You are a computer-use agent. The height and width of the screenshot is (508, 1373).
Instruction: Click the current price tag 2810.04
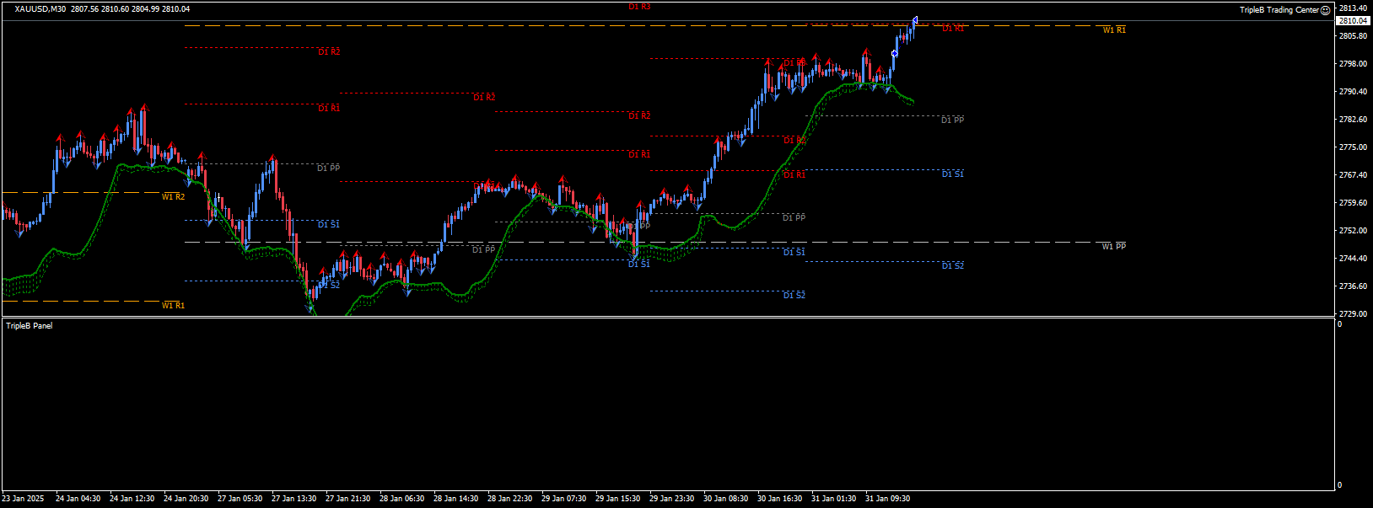1353,20
